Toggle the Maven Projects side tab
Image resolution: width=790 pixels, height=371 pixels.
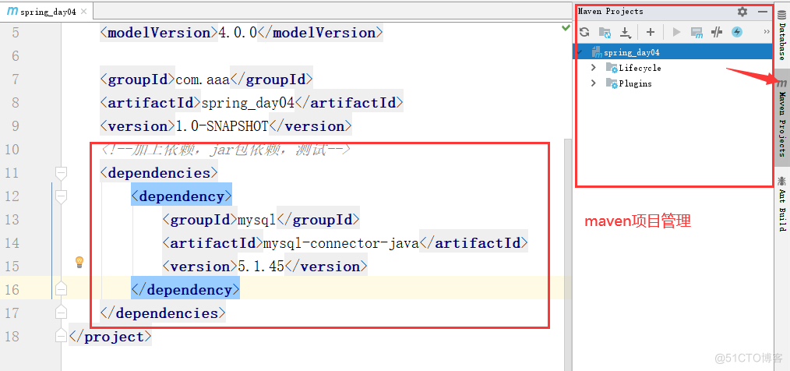click(x=782, y=118)
